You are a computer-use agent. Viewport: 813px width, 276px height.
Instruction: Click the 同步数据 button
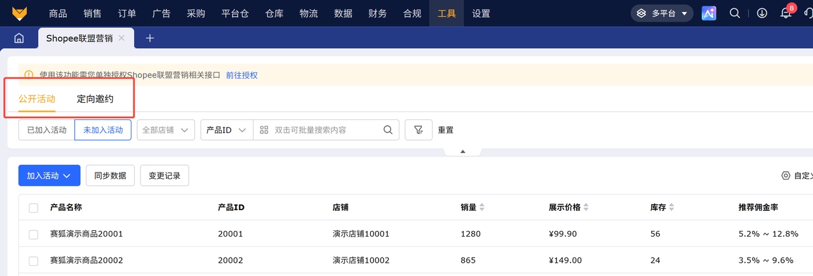[x=111, y=176]
